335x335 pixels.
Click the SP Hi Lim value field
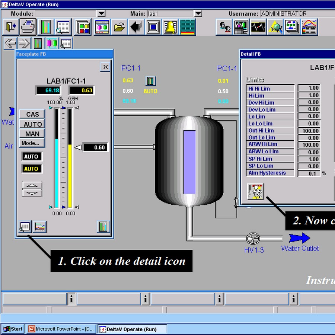click(x=309, y=159)
